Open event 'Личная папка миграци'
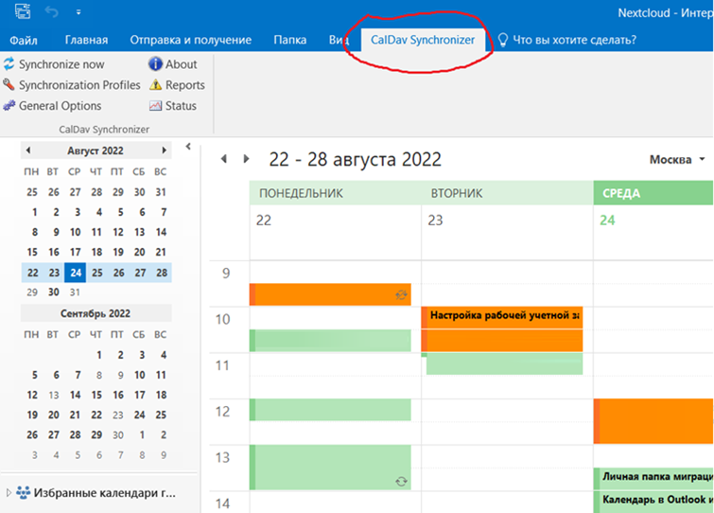This screenshot has width=714, height=513. click(x=653, y=478)
